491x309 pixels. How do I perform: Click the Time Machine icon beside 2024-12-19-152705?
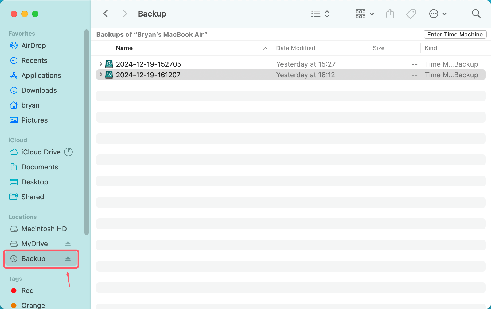pos(109,64)
